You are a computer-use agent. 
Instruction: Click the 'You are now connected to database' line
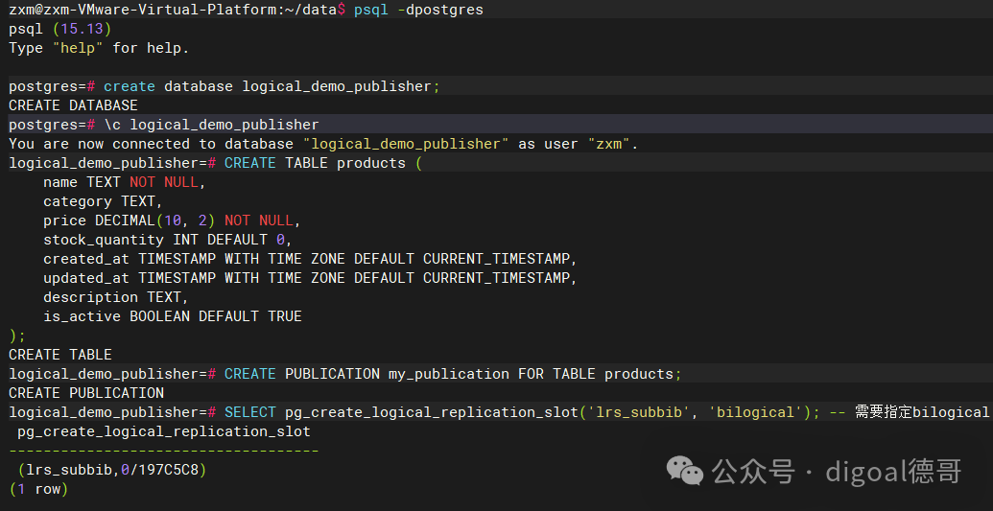pos(323,144)
